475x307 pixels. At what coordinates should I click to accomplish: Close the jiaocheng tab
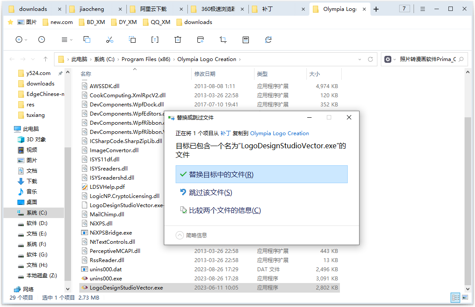120,9
